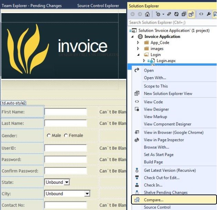This screenshot has width=217, height=210.
Task: Click View Code brackets icon in context menu
Action: [137, 102]
